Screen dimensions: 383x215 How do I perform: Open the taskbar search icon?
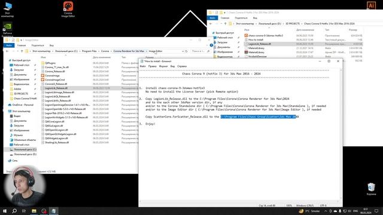click(14, 211)
